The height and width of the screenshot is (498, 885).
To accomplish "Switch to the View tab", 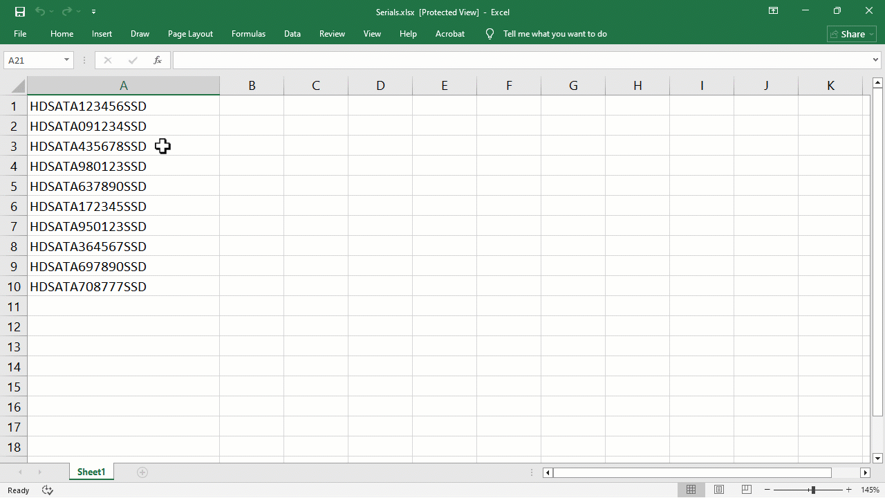I will 372,34.
